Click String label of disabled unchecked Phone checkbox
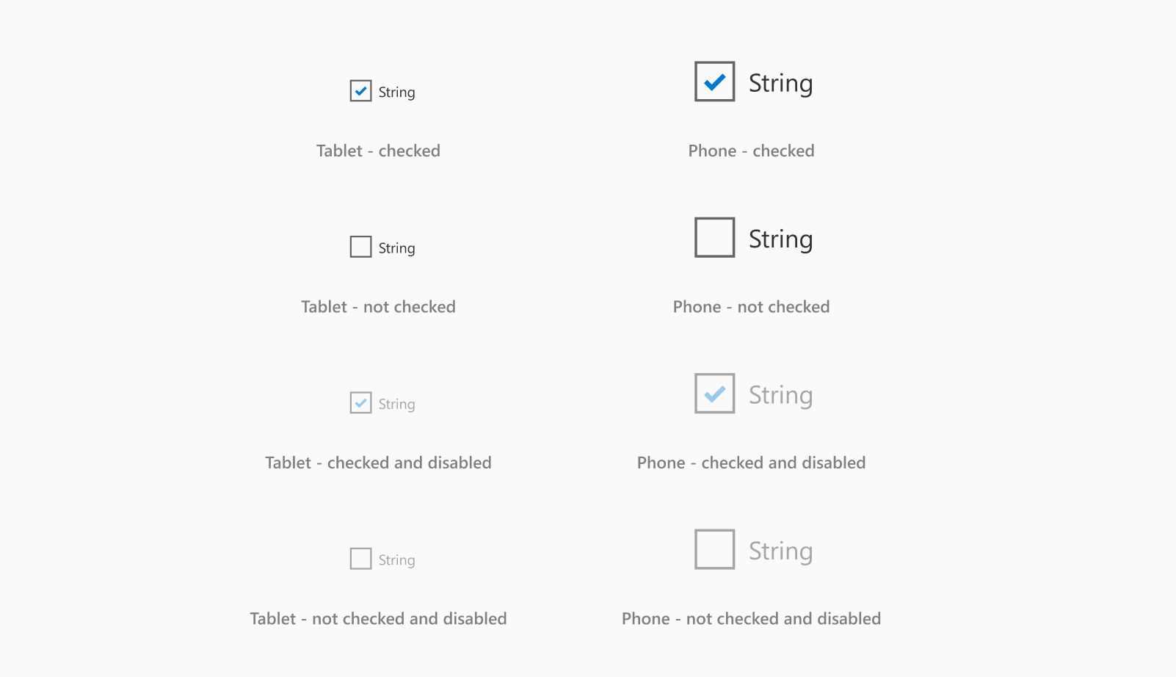Image resolution: width=1176 pixels, height=677 pixels. coord(780,551)
